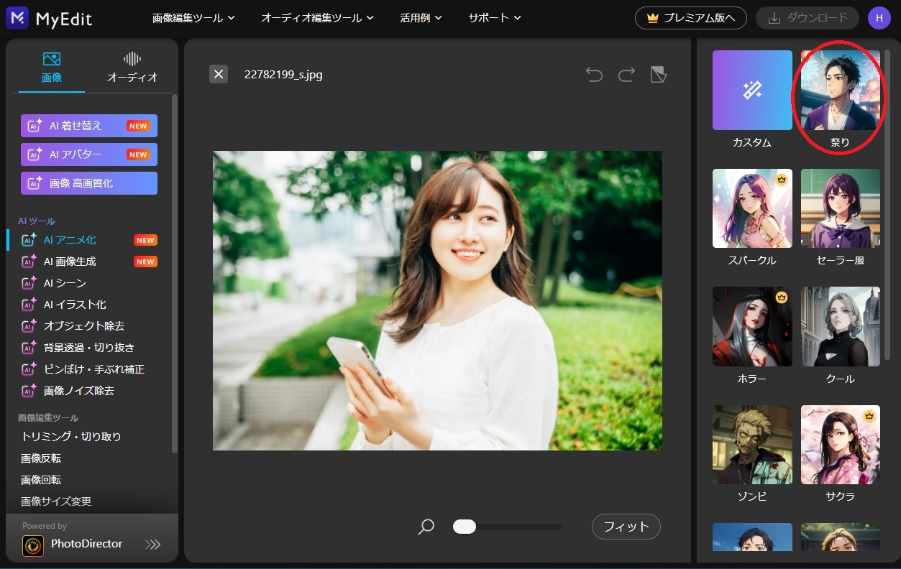Open 画像 高画質化 tool

[x=89, y=183]
